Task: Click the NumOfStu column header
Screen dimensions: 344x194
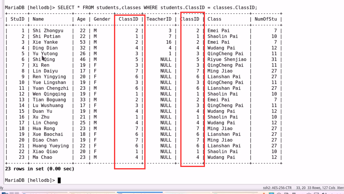Action: click(x=266, y=19)
